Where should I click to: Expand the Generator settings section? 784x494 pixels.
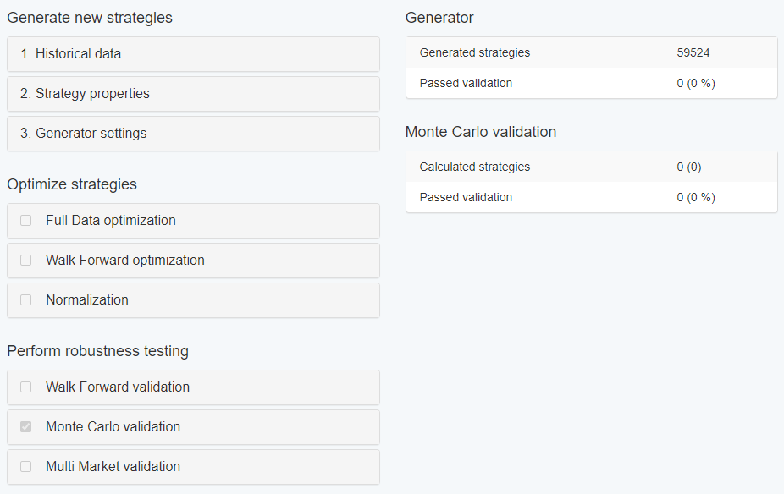193,134
